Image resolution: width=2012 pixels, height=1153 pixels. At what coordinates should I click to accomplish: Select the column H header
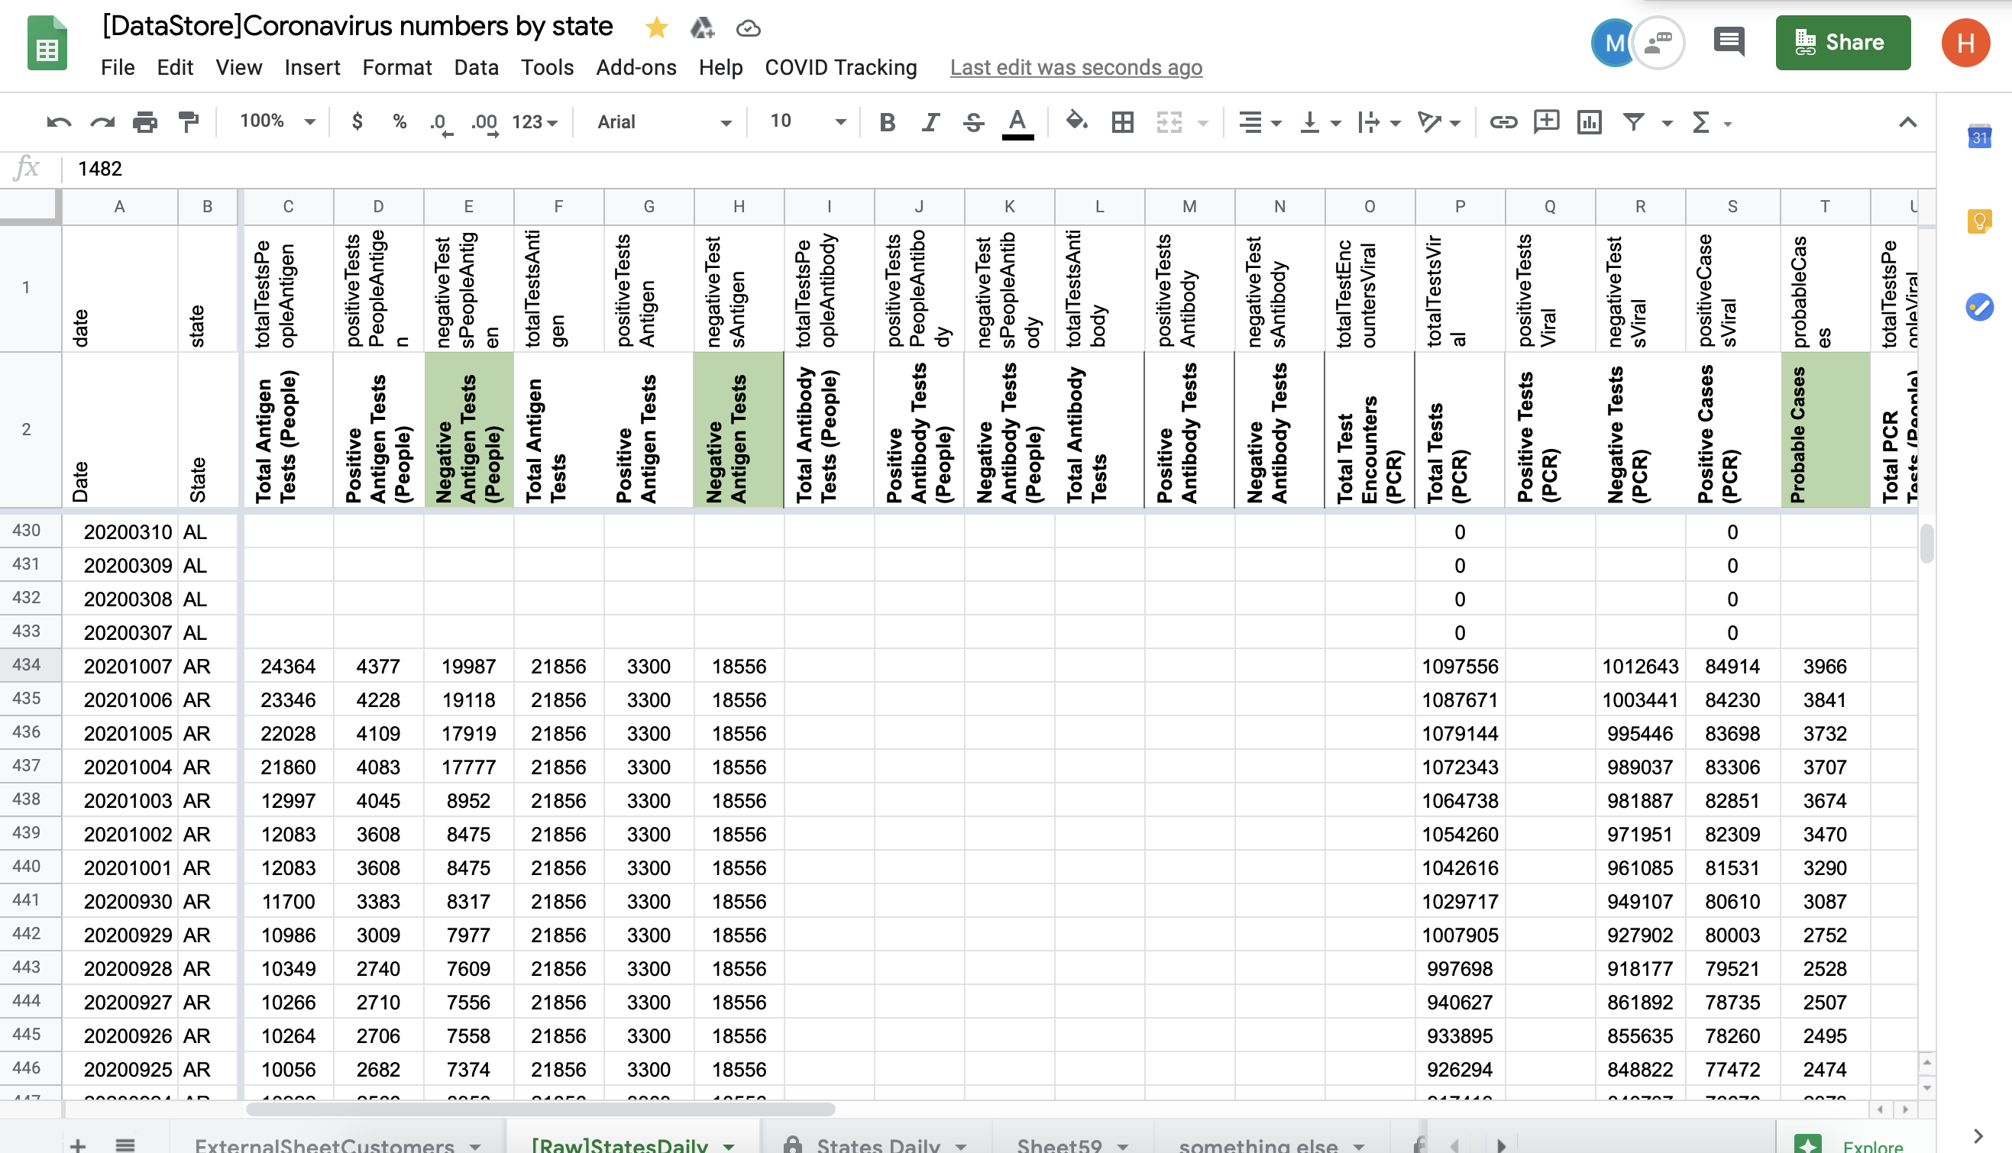[738, 207]
